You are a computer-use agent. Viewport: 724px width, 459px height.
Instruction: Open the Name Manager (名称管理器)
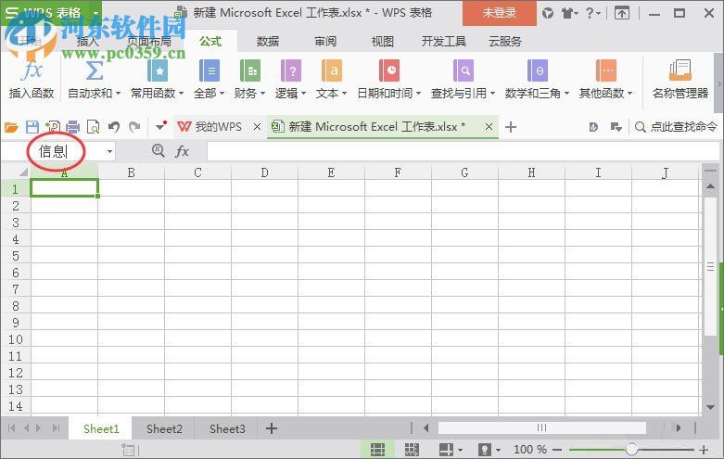tap(680, 80)
